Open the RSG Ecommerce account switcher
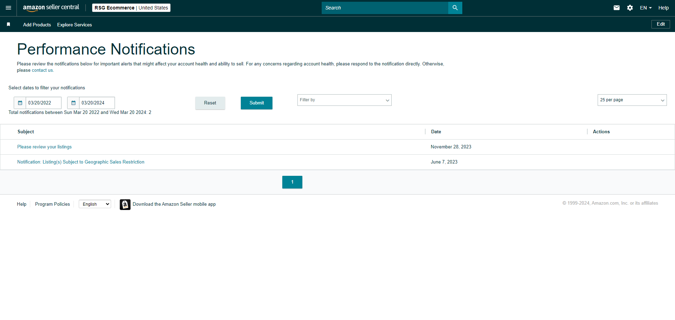This screenshot has height=320, width=675. click(131, 8)
